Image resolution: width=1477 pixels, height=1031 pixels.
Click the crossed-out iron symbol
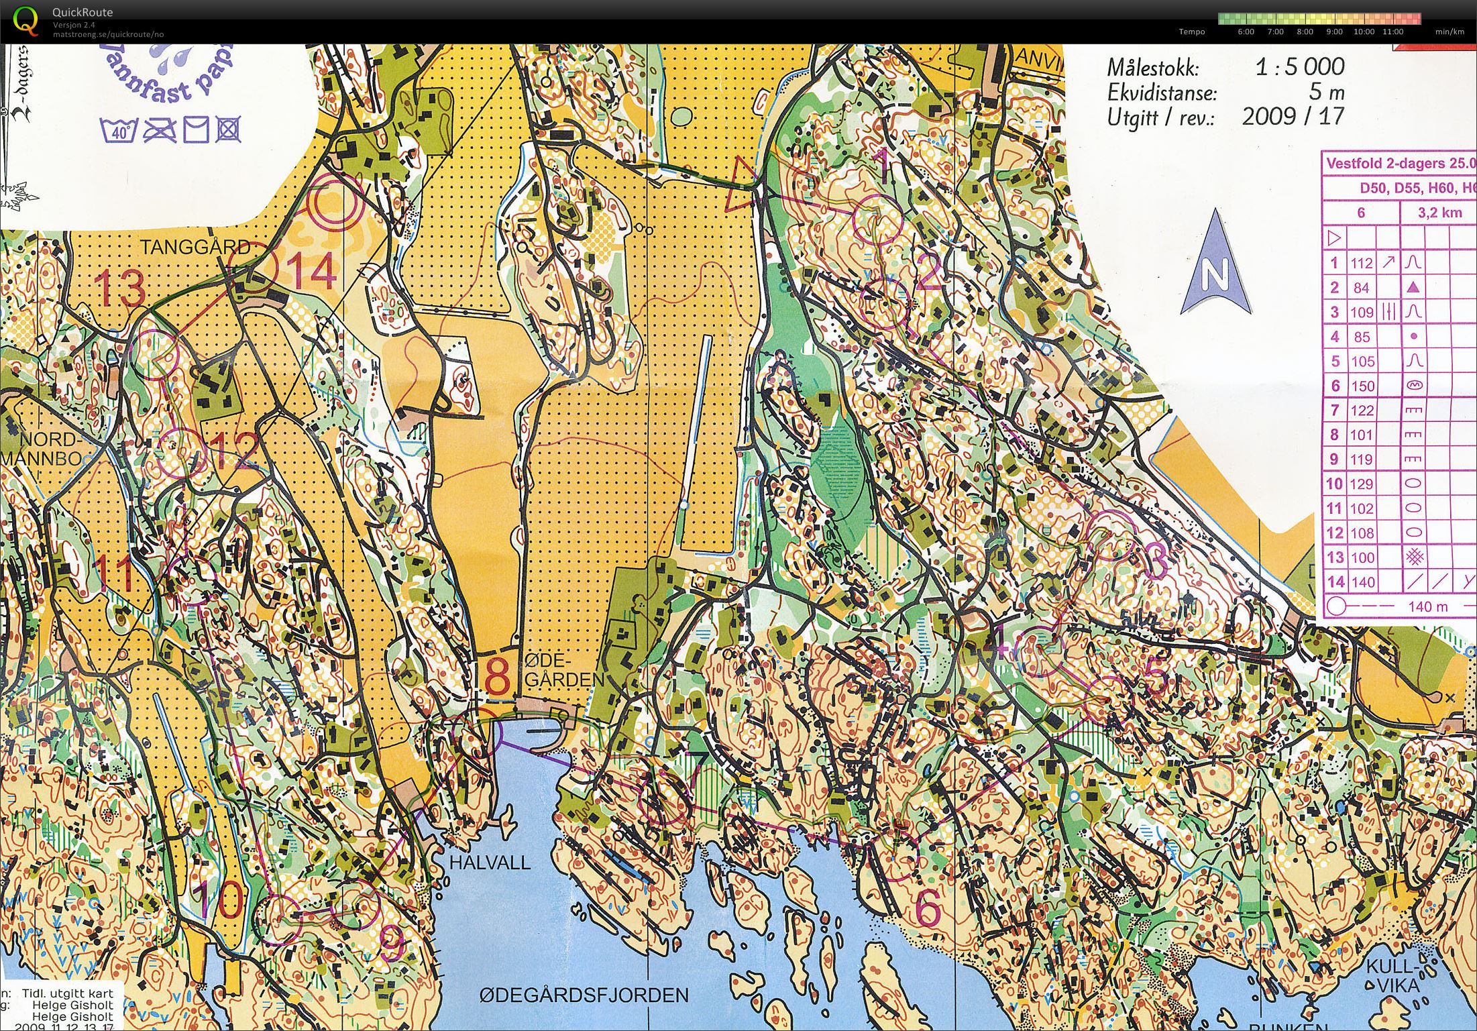[160, 129]
